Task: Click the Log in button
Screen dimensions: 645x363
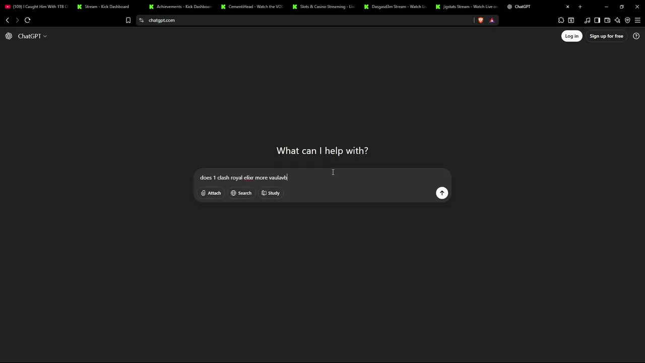Action: pyautogui.click(x=571, y=36)
